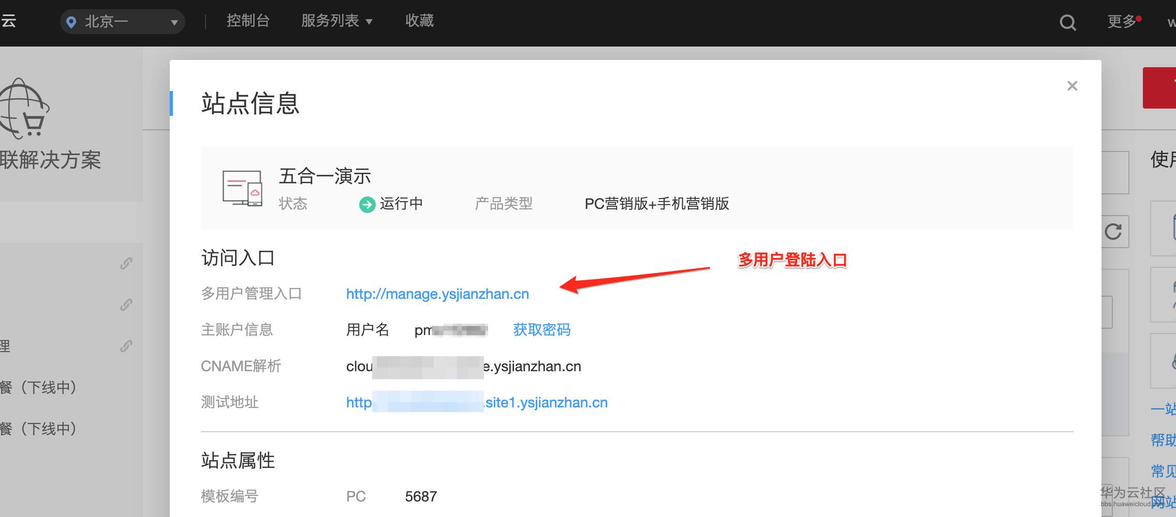
Task: Click the 获取密码 link
Action: tap(542, 330)
